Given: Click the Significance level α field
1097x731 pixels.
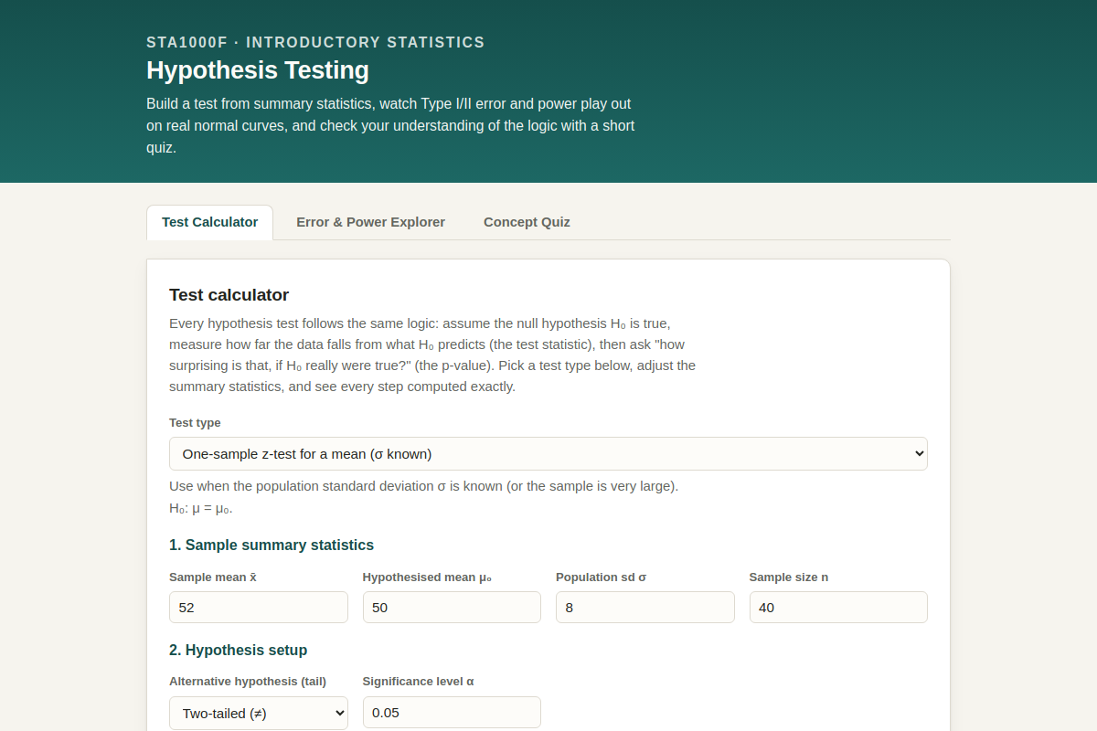Looking at the screenshot, I should (x=452, y=713).
